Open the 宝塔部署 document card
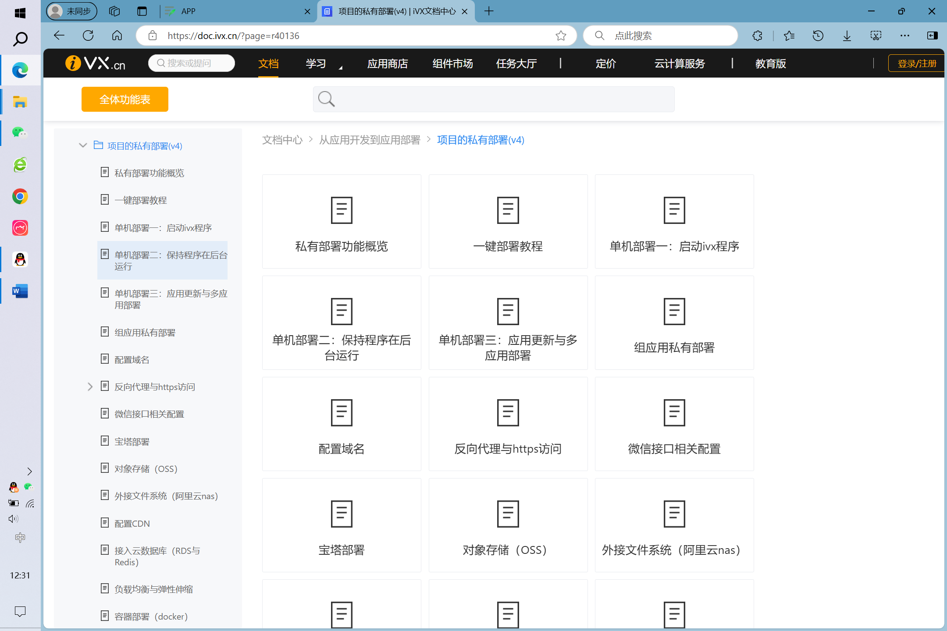 pos(341,525)
